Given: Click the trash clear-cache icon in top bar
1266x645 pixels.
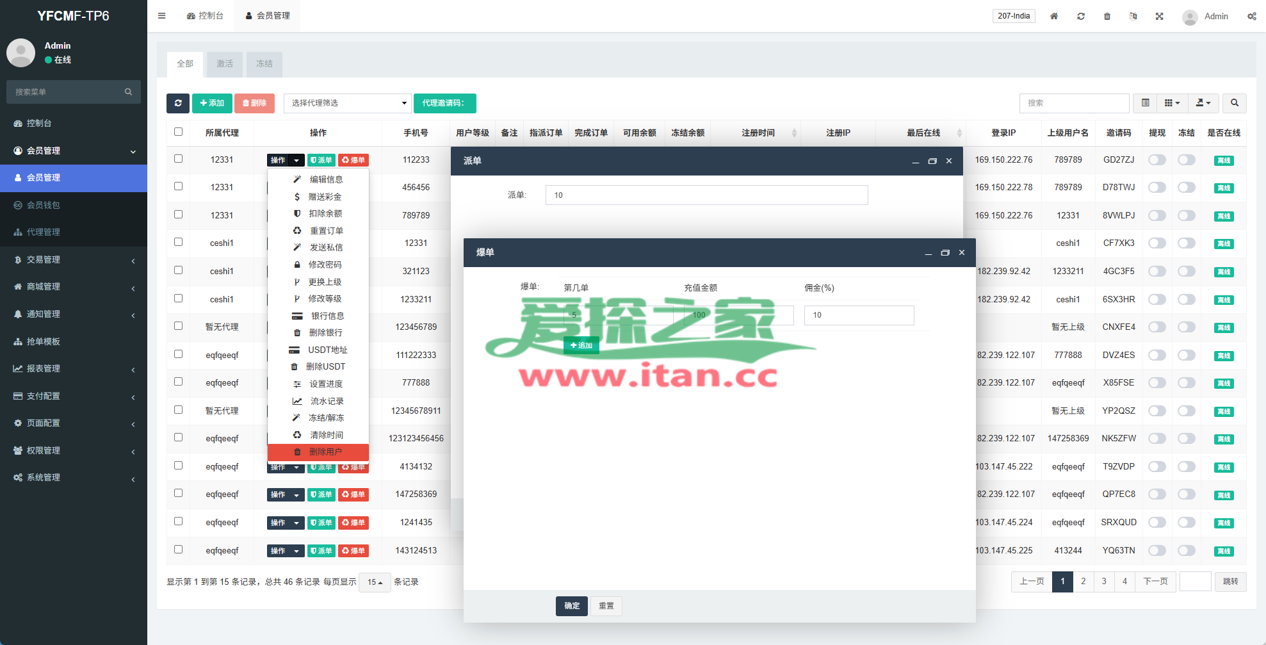Looking at the screenshot, I should 1107,16.
